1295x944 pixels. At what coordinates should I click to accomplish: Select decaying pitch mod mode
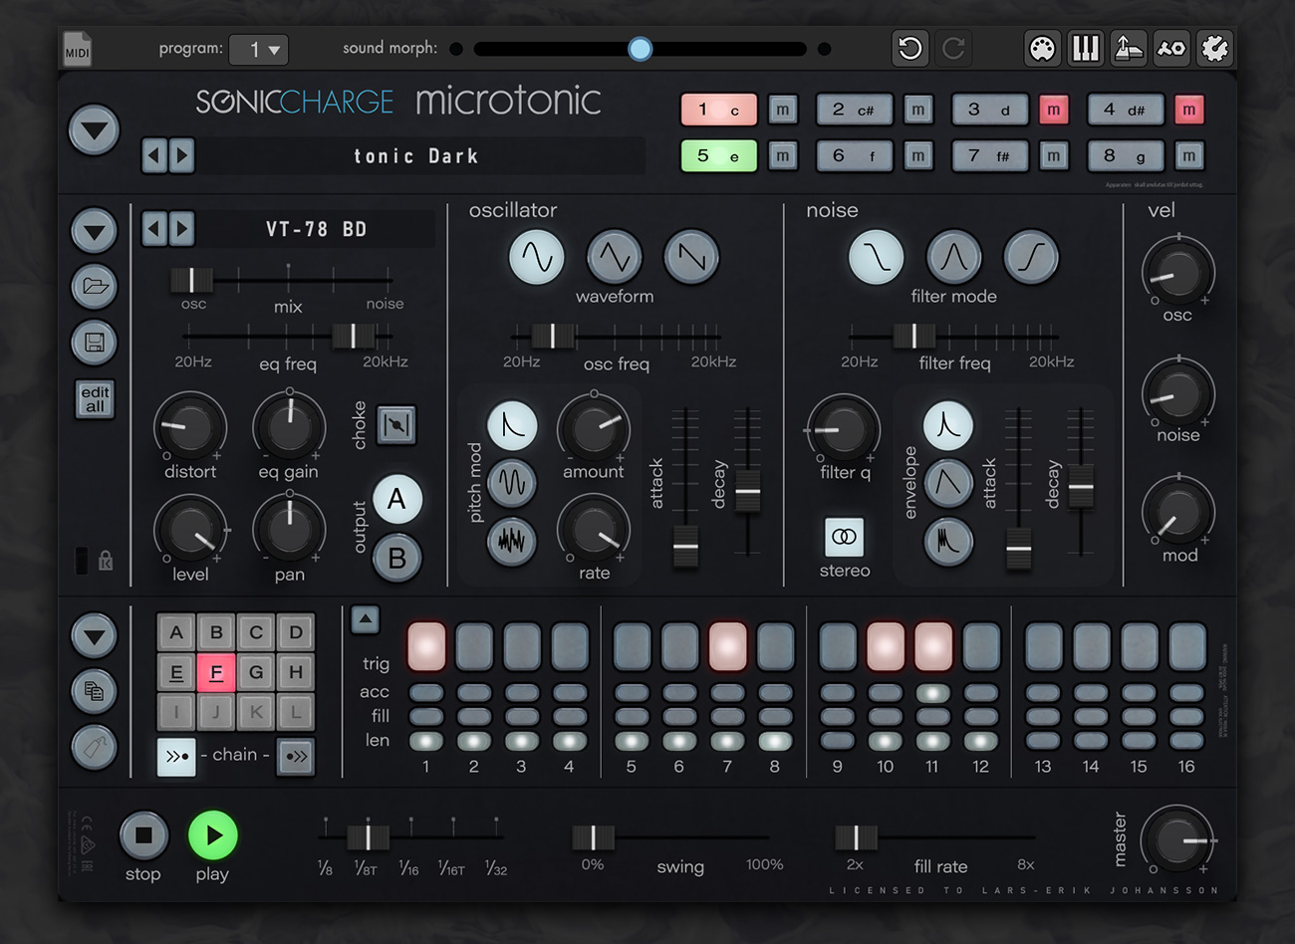click(512, 425)
